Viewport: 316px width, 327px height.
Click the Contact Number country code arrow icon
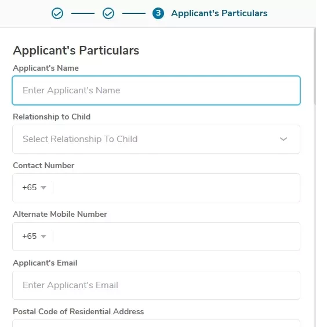pos(43,188)
